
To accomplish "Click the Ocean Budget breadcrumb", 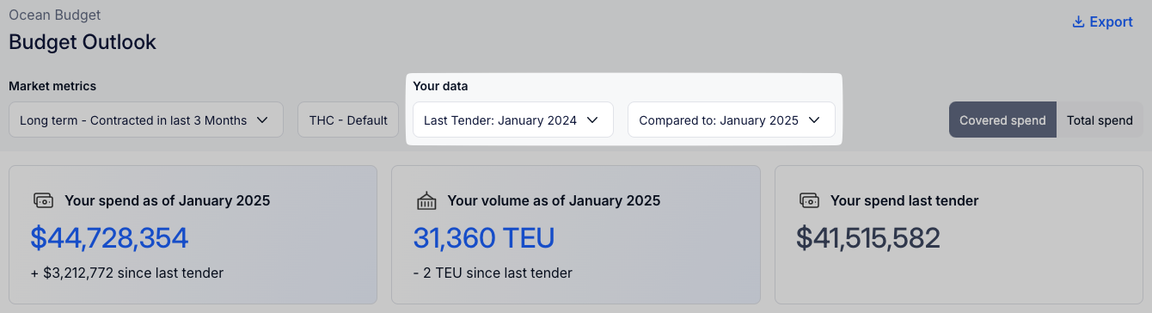I will point(54,15).
